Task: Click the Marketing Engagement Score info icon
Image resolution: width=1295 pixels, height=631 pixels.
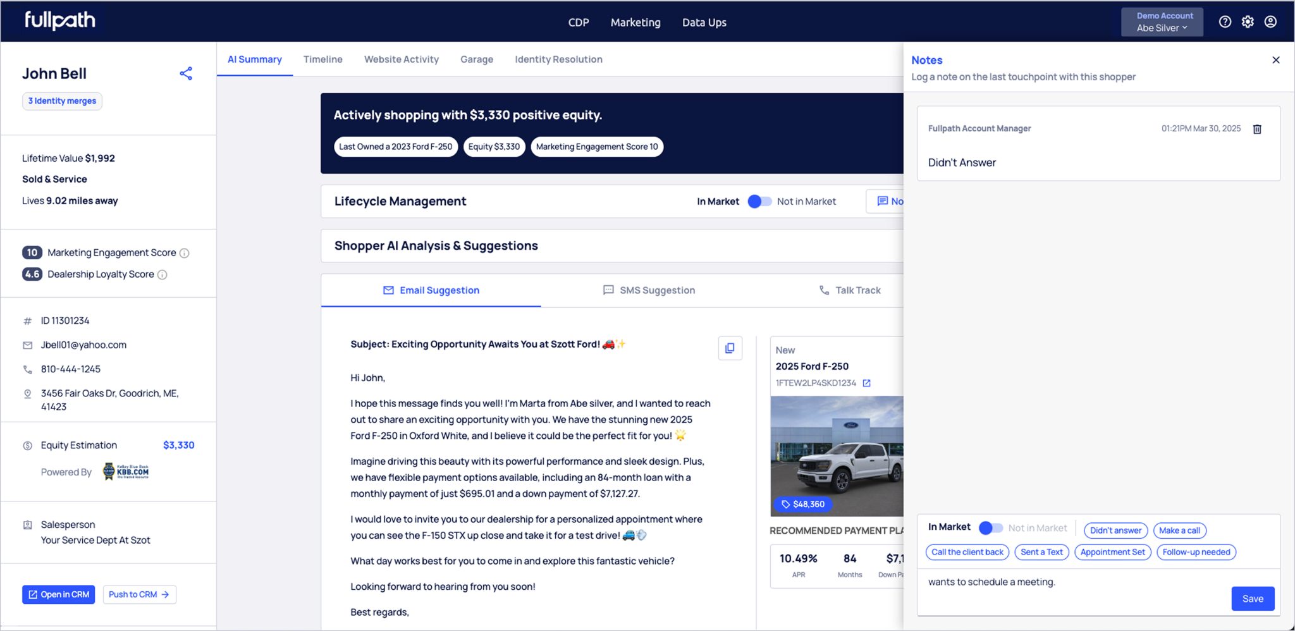Action: click(185, 253)
